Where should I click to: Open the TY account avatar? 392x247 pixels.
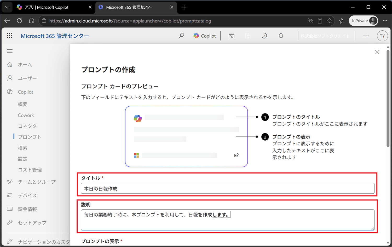tap(382, 36)
